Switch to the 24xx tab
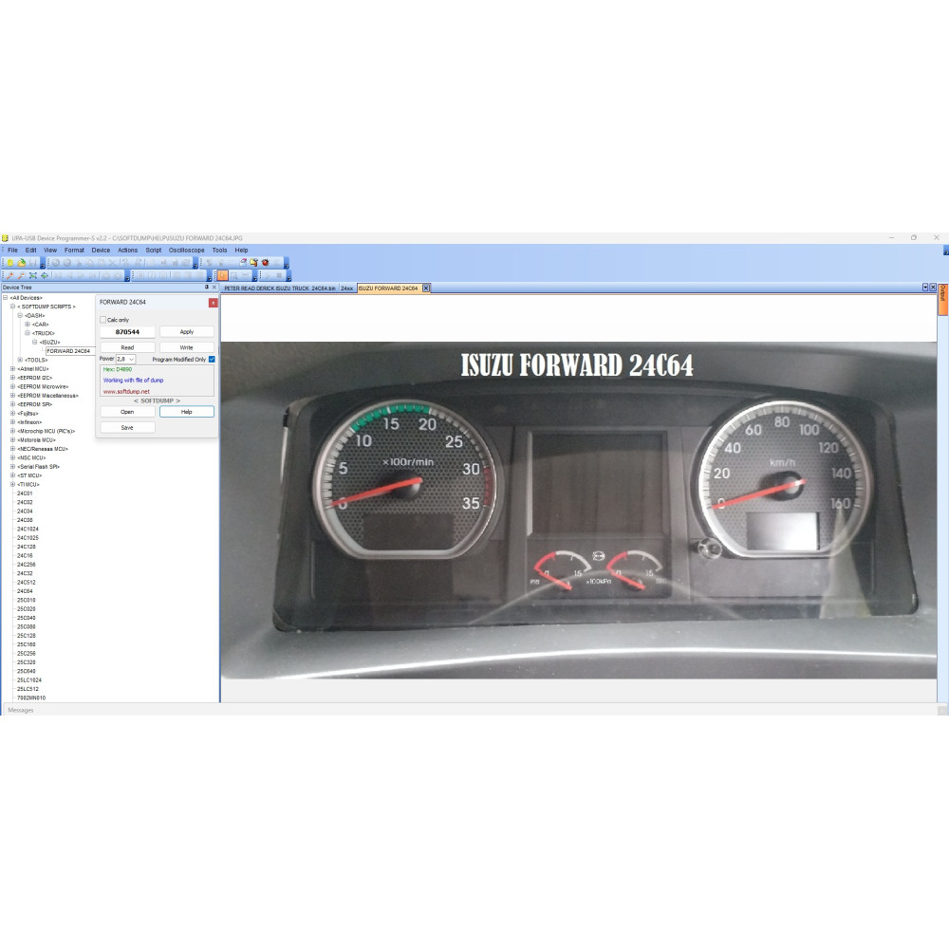 [346, 288]
